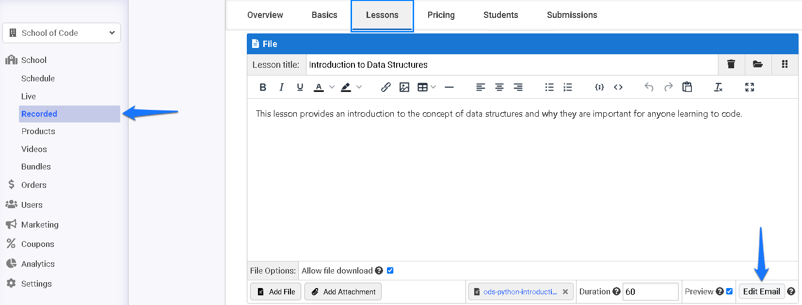Open Settings in the sidebar
802x305 pixels.
(36, 284)
